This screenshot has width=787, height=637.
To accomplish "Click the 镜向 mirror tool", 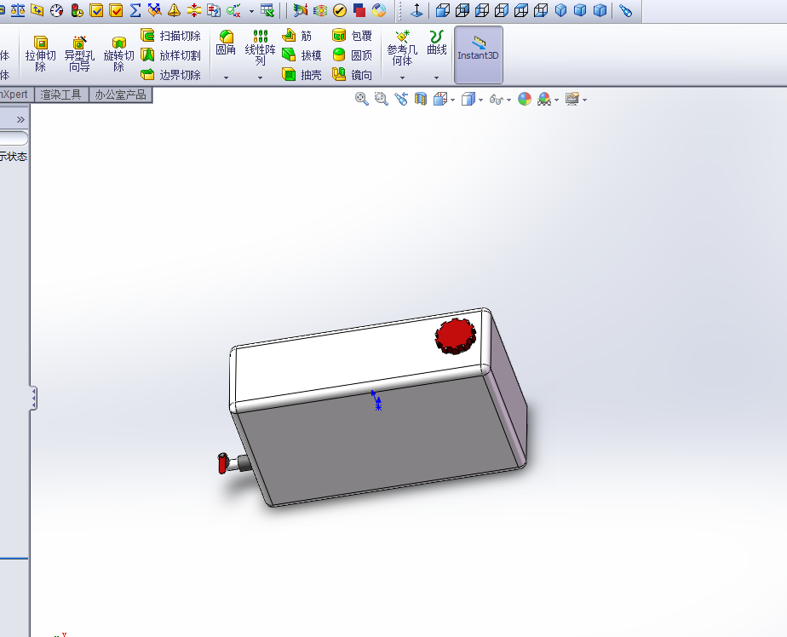I will click(352, 75).
